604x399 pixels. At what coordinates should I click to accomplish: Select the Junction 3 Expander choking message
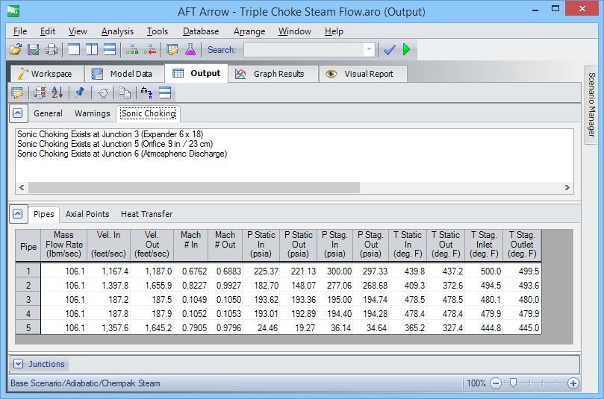click(x=110, y=134)
